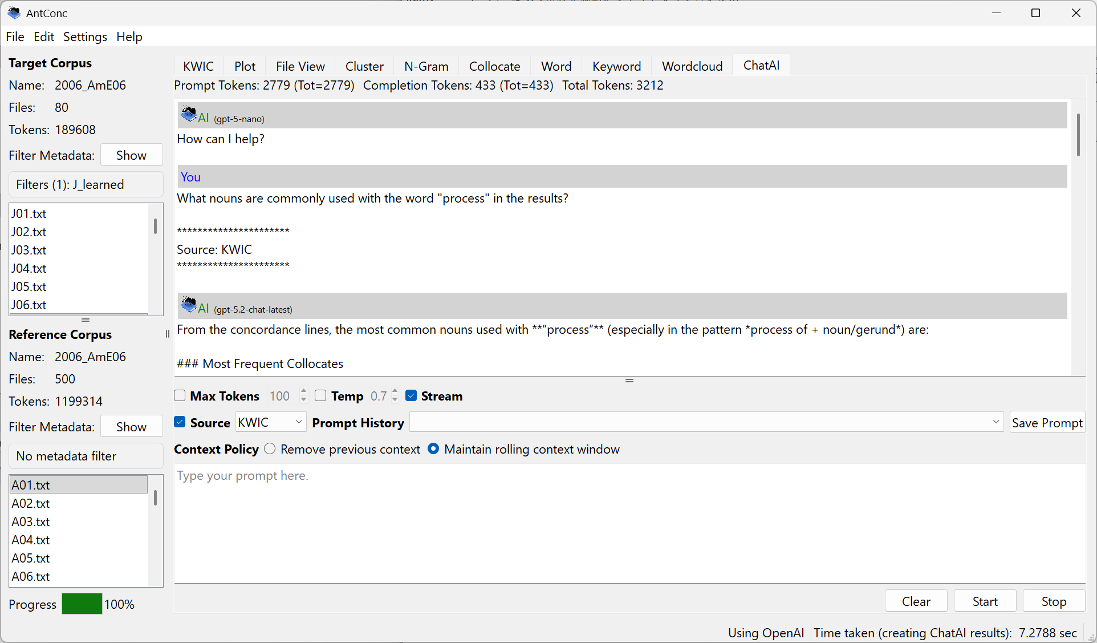Select A05.txt in Reference Corpus list
The image size is (1097, 643).
79,558
